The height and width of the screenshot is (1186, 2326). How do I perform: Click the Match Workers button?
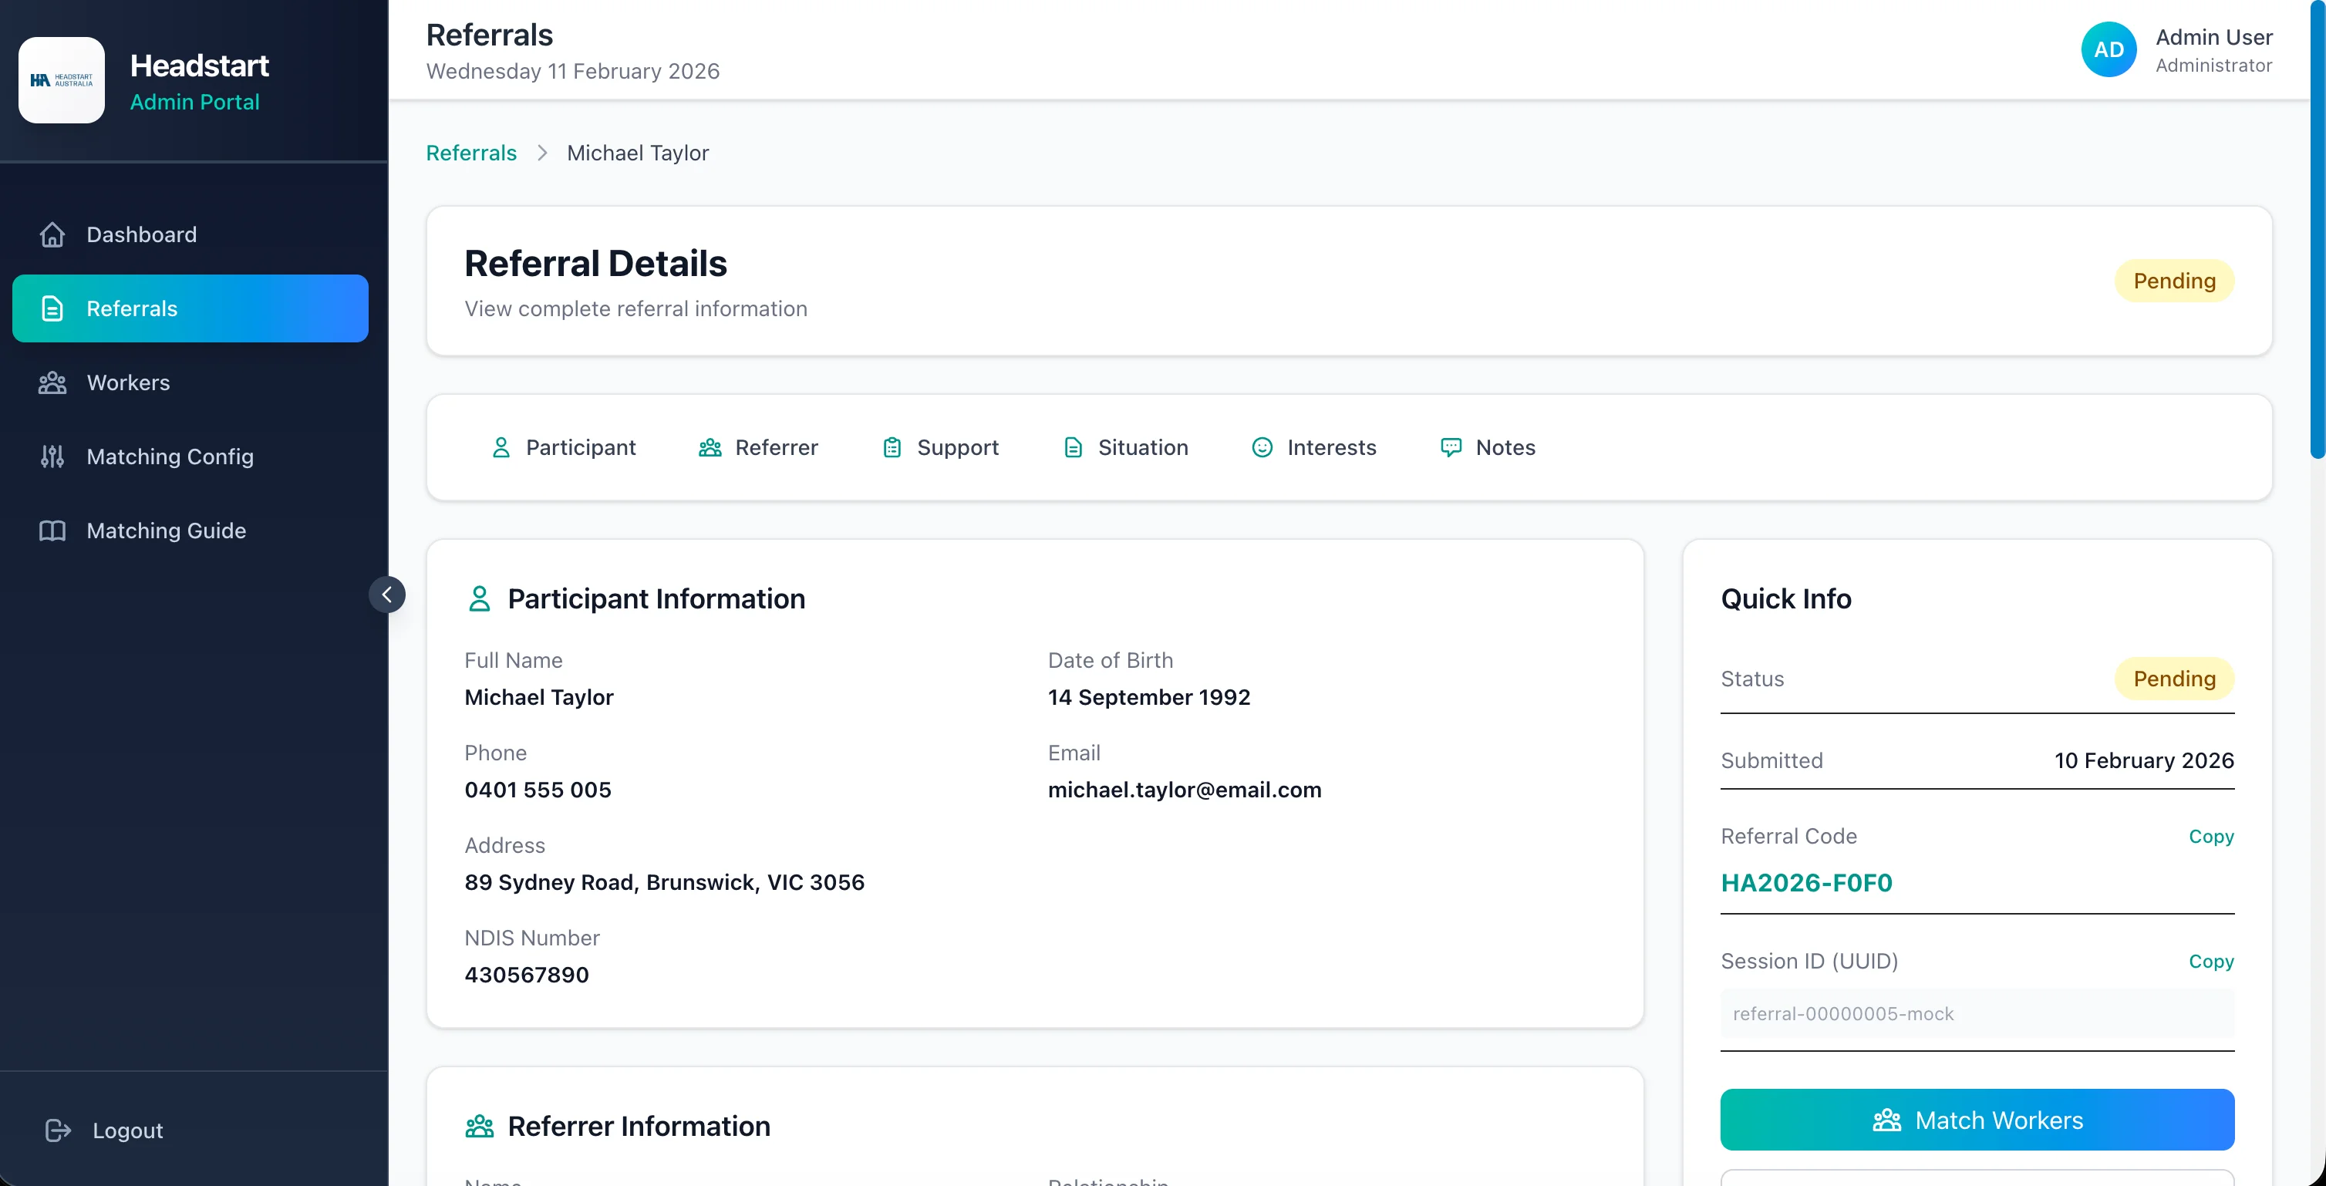1977,1120
